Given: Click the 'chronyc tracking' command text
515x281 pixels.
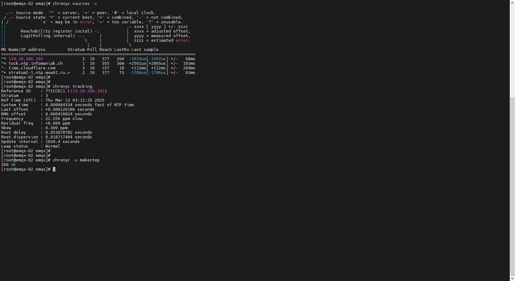Looking at the screenshot, I should tap(73, 87).
